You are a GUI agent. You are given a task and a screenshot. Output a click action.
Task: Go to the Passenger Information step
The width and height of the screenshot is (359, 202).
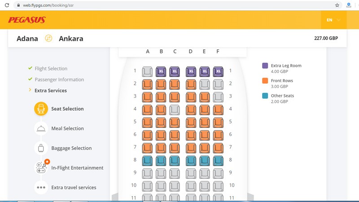[59, 79]
